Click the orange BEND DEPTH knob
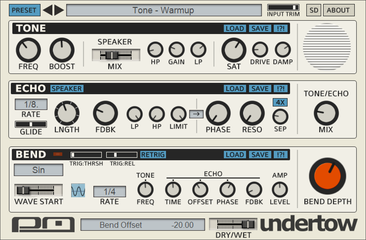366x240 pixels. [x=328, y=176]
